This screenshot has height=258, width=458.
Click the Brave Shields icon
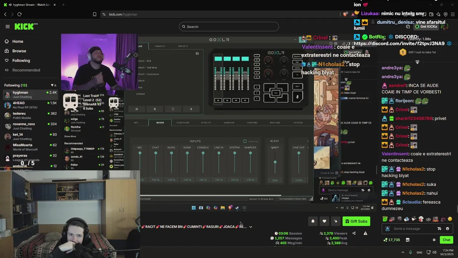pos(345,14)
